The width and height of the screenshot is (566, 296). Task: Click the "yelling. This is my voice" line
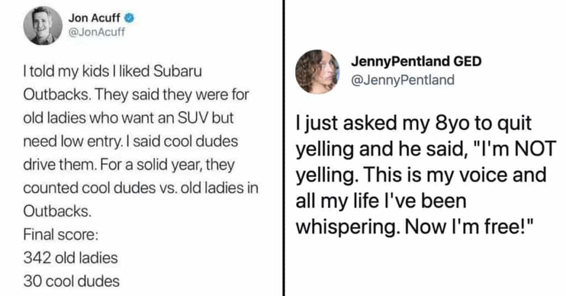pos(422,176)
